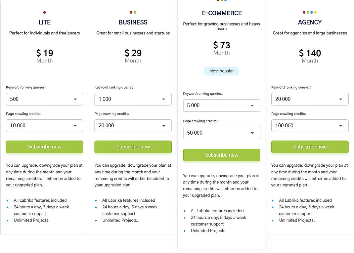Select the BUSINESS plan title
354x253 pixels.
coord(133,22)
